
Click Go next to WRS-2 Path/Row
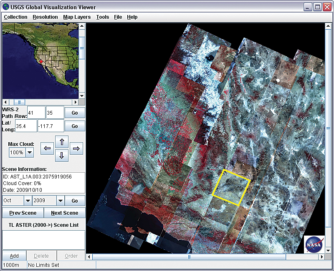click(75, 113)
